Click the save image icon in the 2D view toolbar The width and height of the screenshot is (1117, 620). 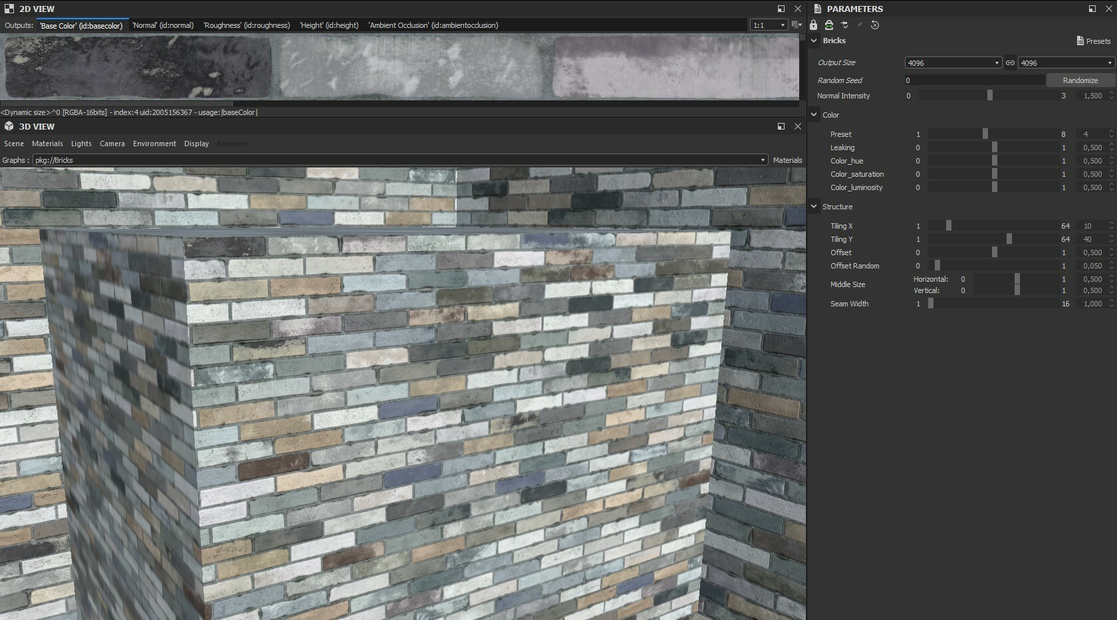click(795, 25)
